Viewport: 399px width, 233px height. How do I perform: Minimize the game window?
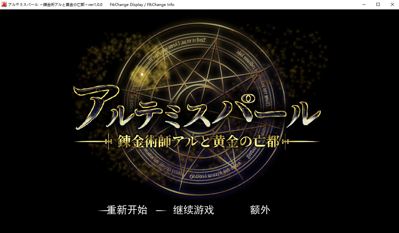click(364, 4)
